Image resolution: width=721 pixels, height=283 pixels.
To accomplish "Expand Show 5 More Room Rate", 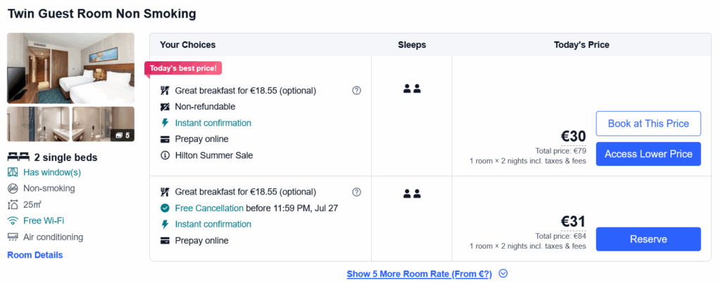I will pos(420,274).
